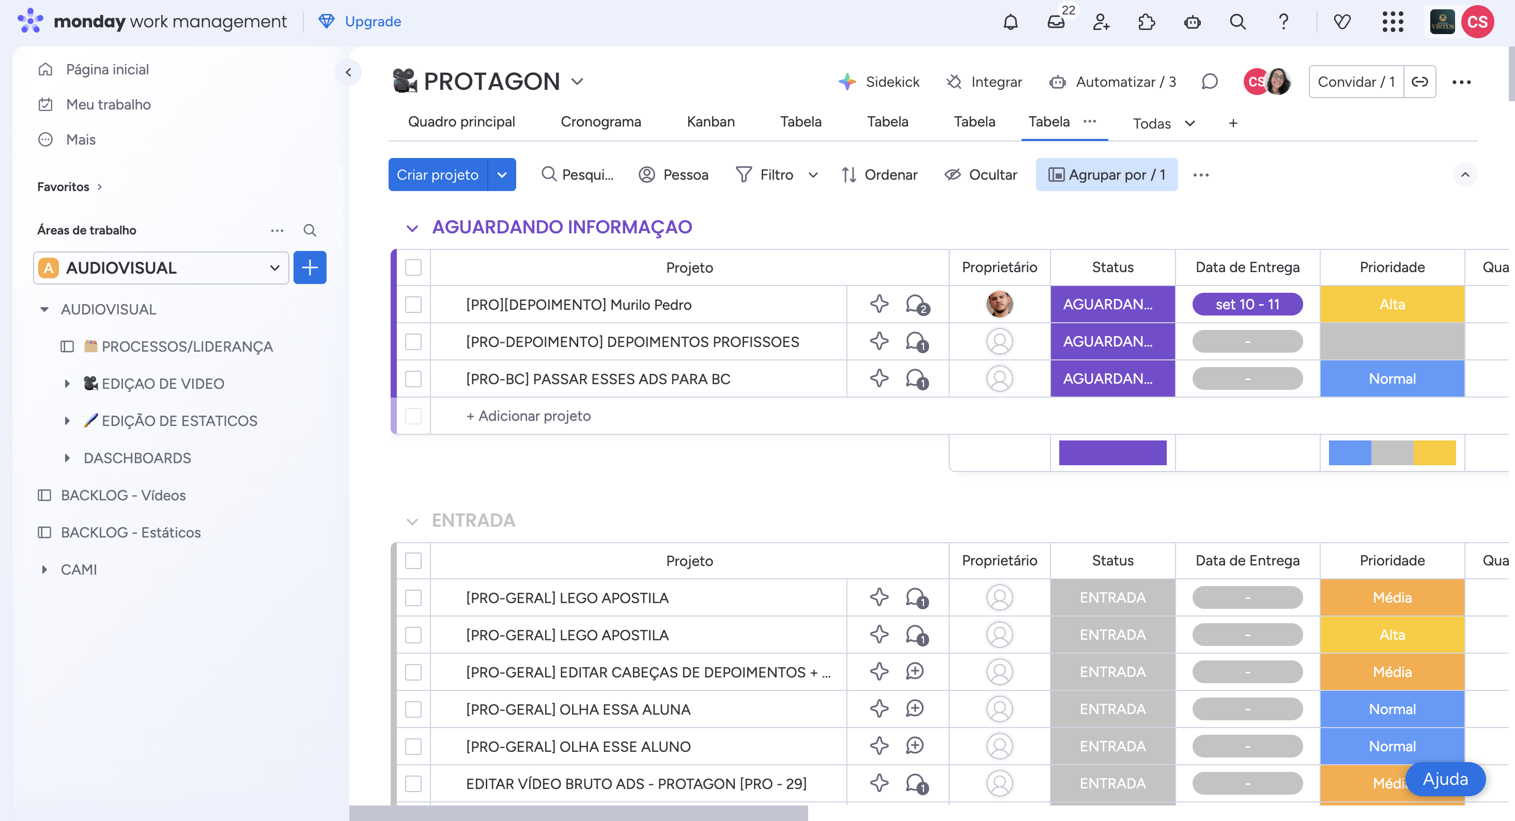
Task: Open the Criar projeto dropdown arrow
Action: 502,175
